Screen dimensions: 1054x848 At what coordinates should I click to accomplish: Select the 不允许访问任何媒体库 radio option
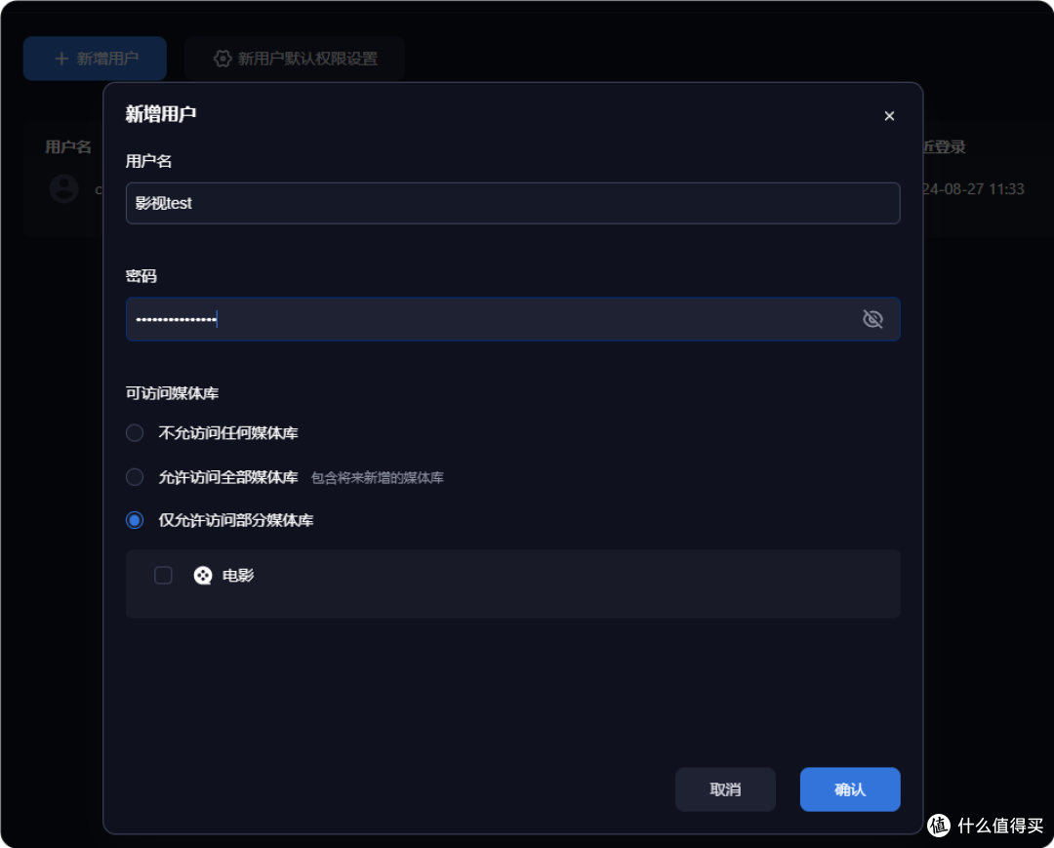pyautogui.click(x=135, y=433)
